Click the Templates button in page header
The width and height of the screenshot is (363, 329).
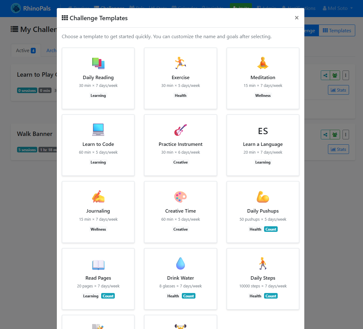[337, 30]
